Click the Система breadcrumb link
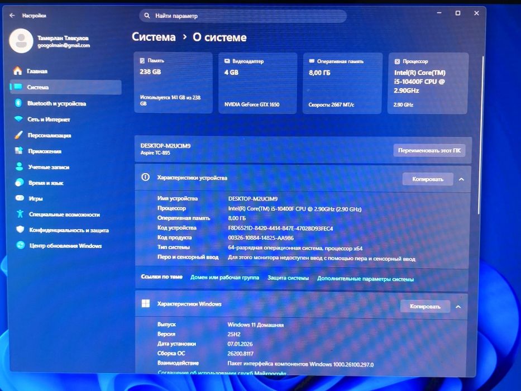The width and height of the screenshot is (521, 391). [x=154, y=36]
